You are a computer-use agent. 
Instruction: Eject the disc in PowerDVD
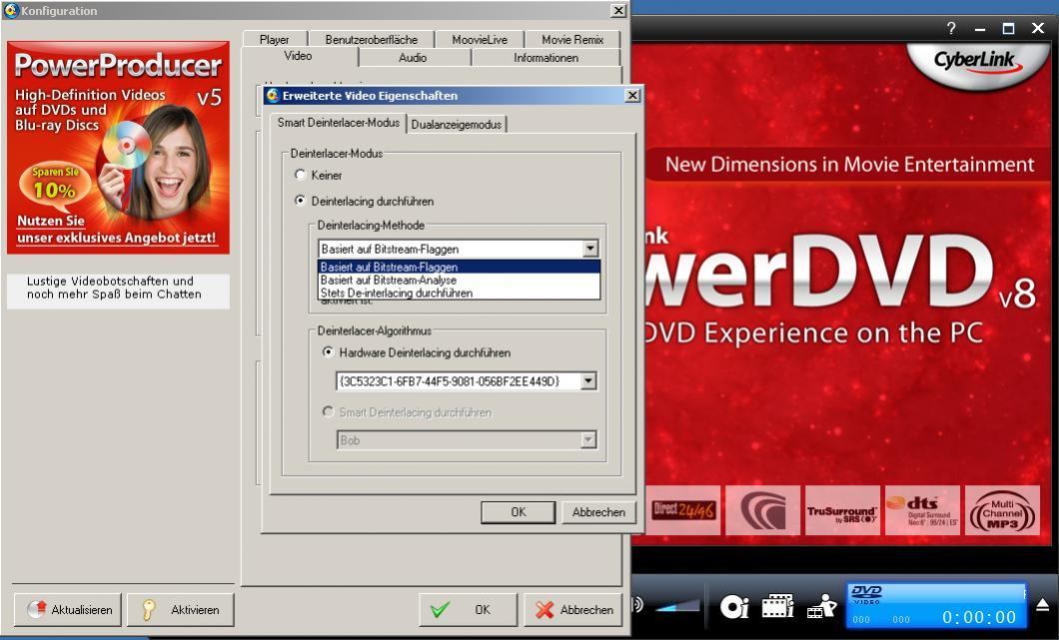pos(1043,604)
